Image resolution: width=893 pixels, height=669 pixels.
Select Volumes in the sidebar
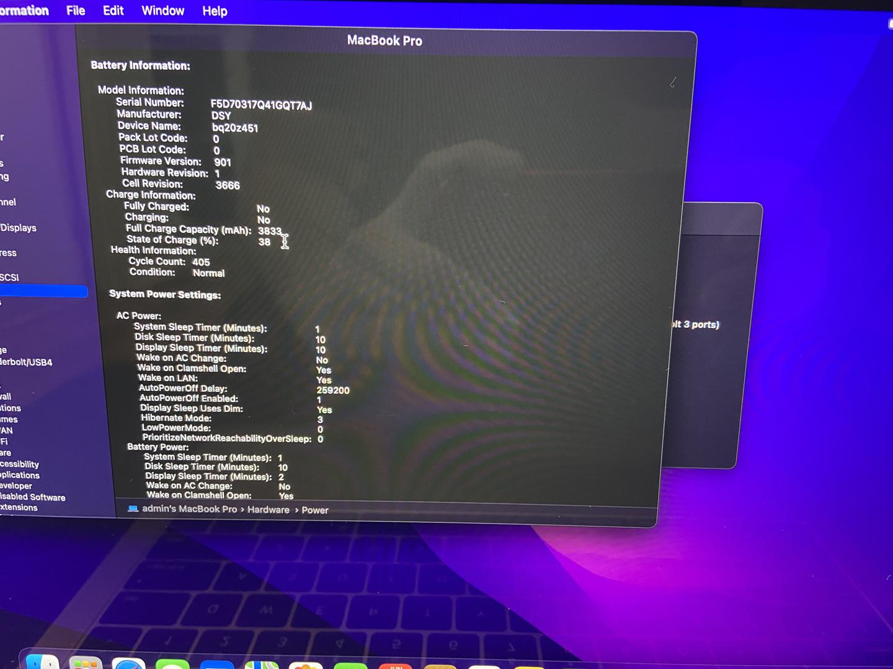(9, 419)
